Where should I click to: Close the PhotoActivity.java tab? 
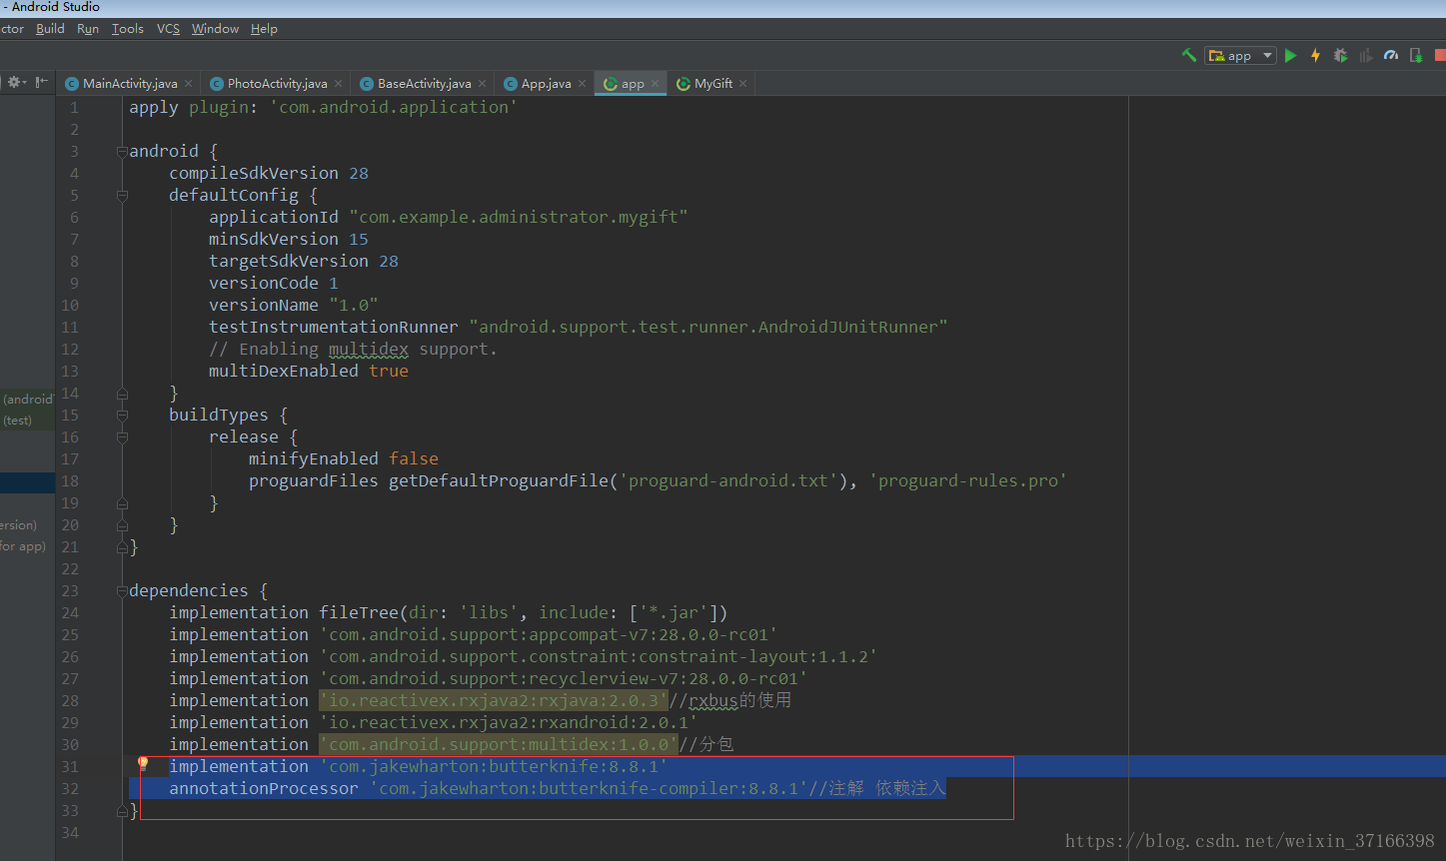[338, 84]
